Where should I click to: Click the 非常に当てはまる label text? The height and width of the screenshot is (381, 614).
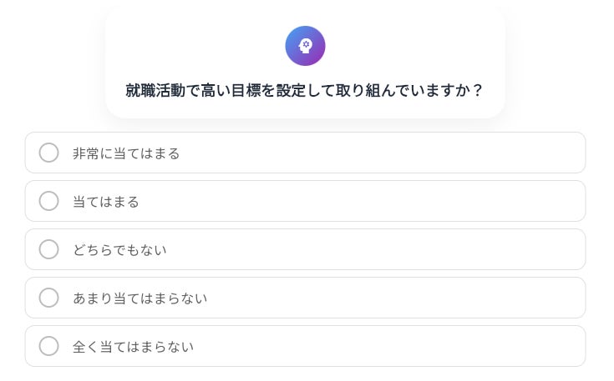pyautogui.click(x=126, y=153)
